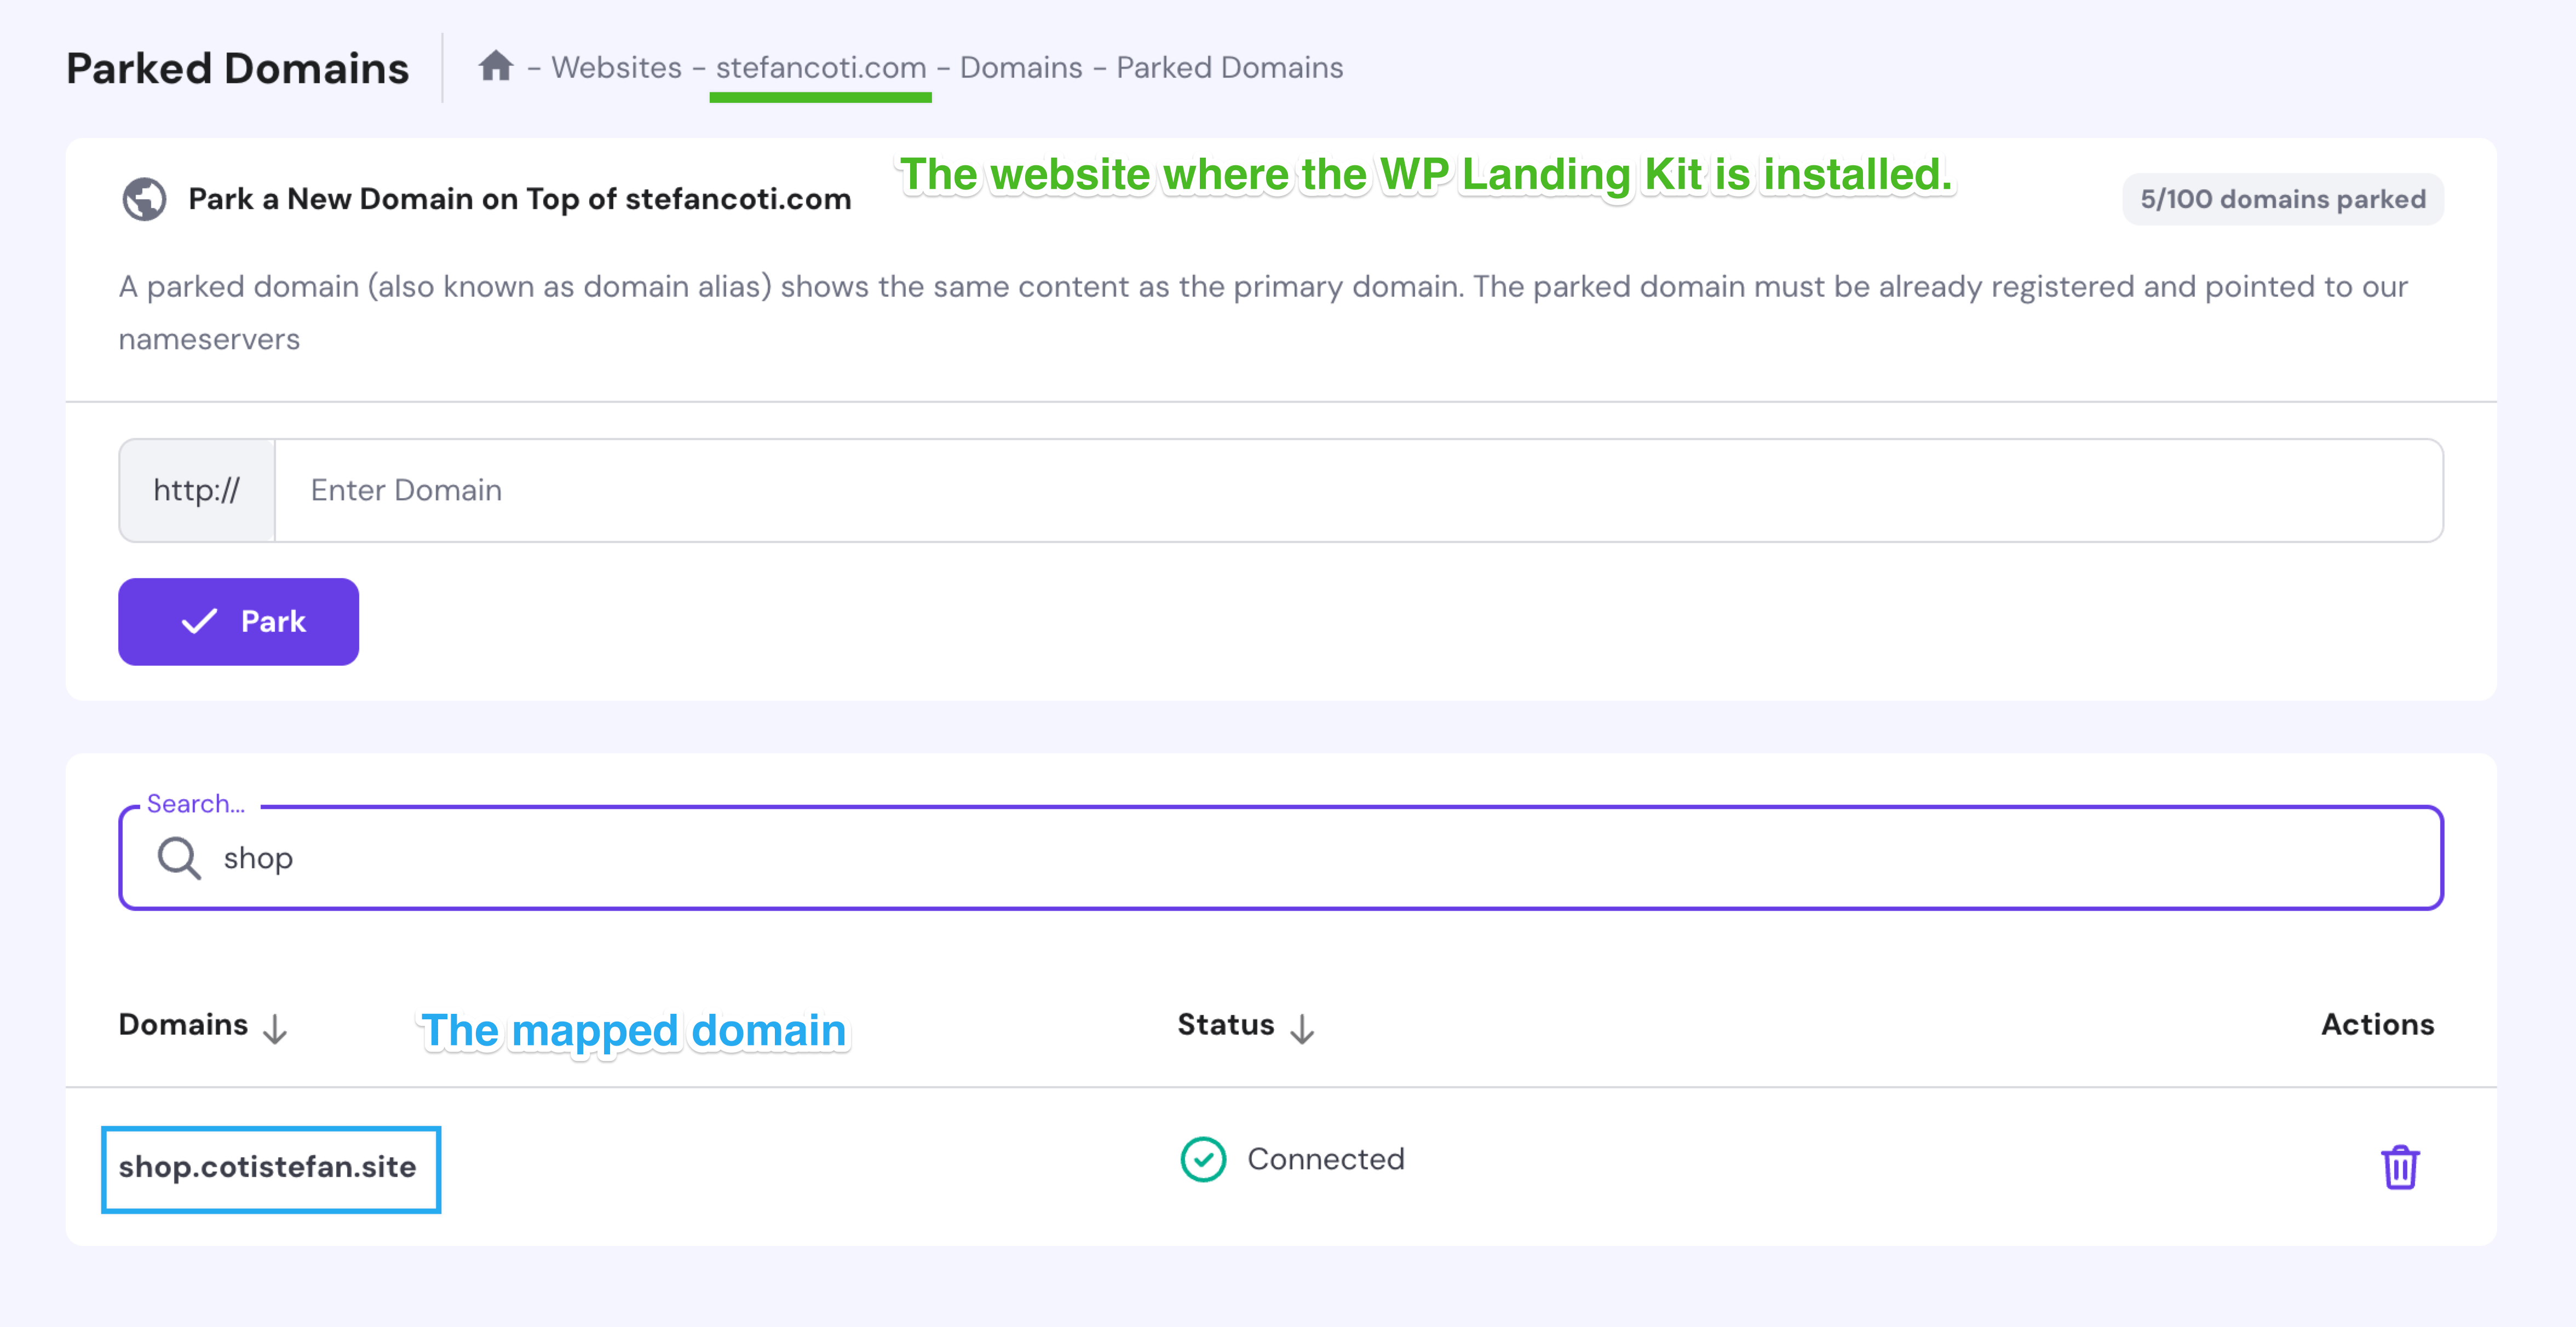The height and width of the screenshot is (1327, 2576).
Task: Navigate to Domains via breadcrumb
Action: 1021,66
